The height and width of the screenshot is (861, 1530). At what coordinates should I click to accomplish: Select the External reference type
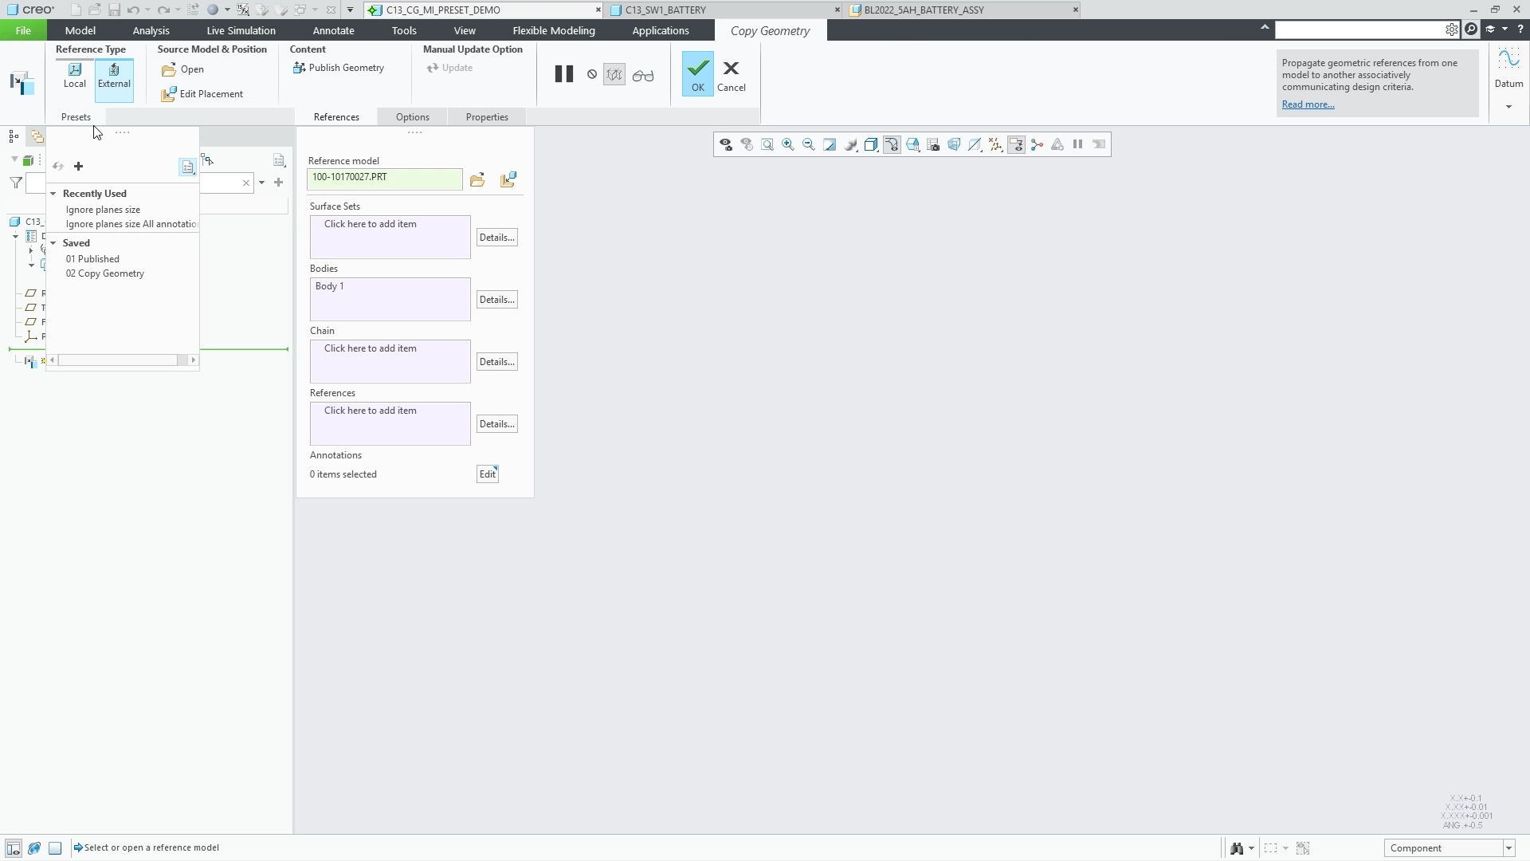[x=114, y=80]
